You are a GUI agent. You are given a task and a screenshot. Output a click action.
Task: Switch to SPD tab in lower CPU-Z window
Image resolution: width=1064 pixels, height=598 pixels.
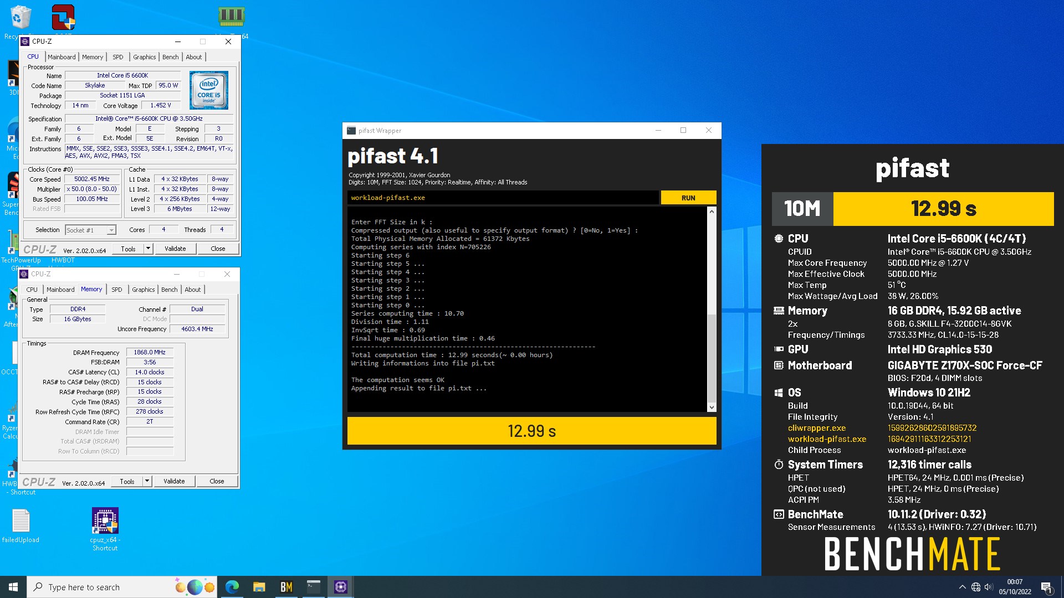(117, 290)
